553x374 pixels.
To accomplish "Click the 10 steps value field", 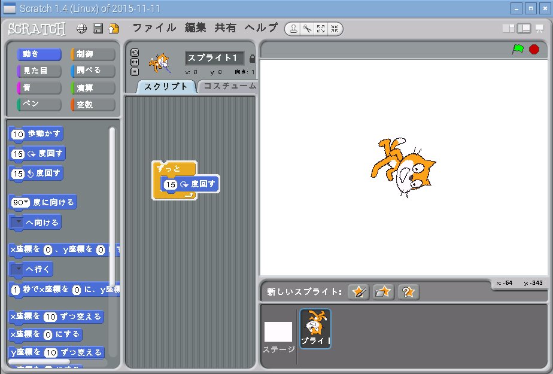I will pyautogui.click(x=18, y=134).
